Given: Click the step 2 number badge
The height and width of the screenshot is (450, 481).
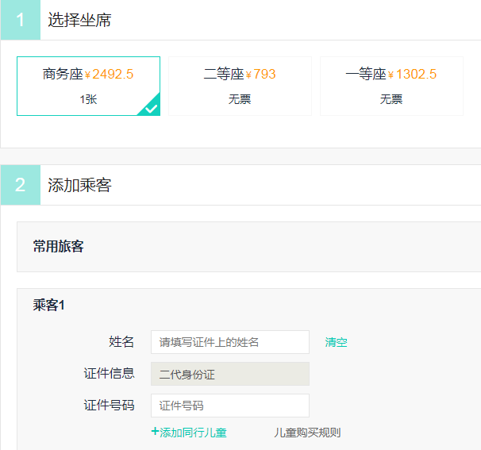Looking at the screenshot, I should pos(21,186).
